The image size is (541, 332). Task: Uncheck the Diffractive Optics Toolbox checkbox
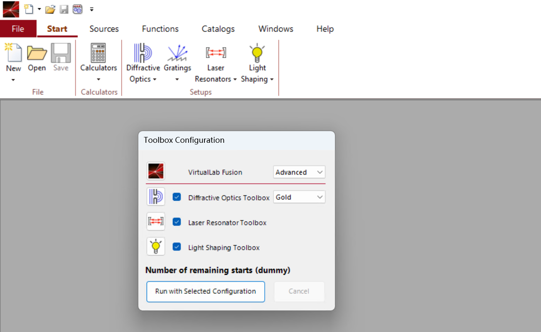177,197
